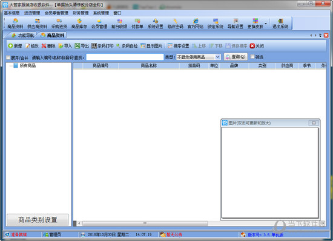Image resolution: width=333 pixels, height=241 pixels.
Task: Close the active document tab
Action: point(326,36)
